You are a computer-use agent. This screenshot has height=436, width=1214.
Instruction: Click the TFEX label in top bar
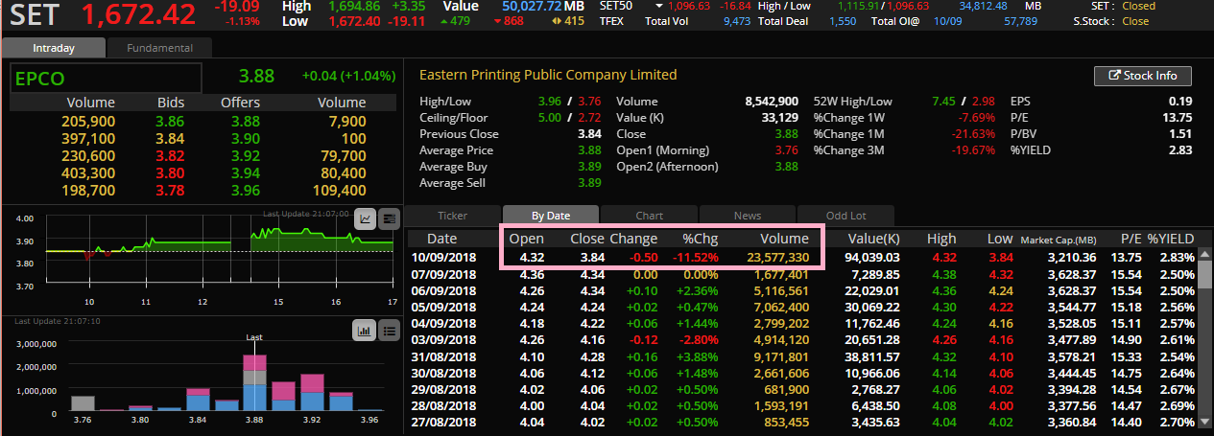coord(611,20)
